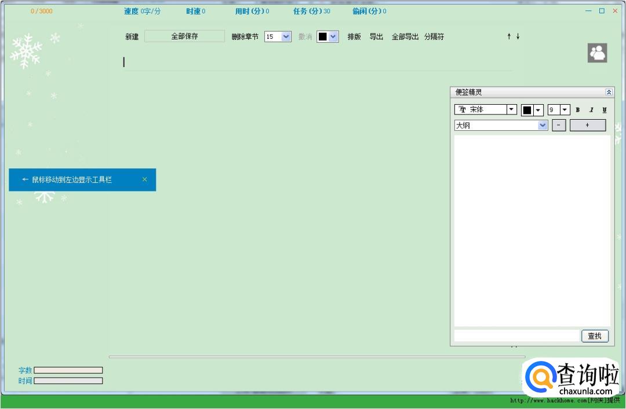Click the user group avatar icon

[597, 53]
